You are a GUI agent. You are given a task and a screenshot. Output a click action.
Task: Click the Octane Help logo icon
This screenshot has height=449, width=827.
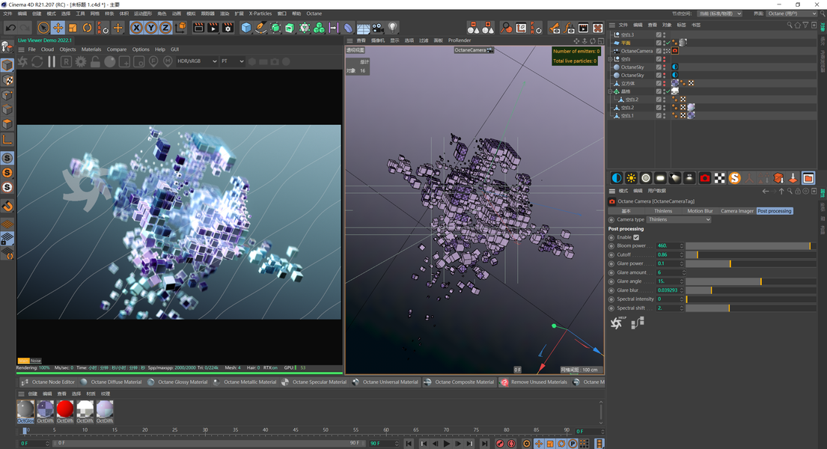point(617,323)
